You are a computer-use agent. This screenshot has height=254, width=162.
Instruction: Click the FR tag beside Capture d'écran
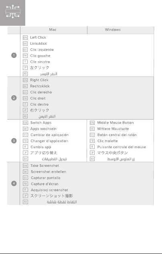pyautogui.click(x=25, y=184)
